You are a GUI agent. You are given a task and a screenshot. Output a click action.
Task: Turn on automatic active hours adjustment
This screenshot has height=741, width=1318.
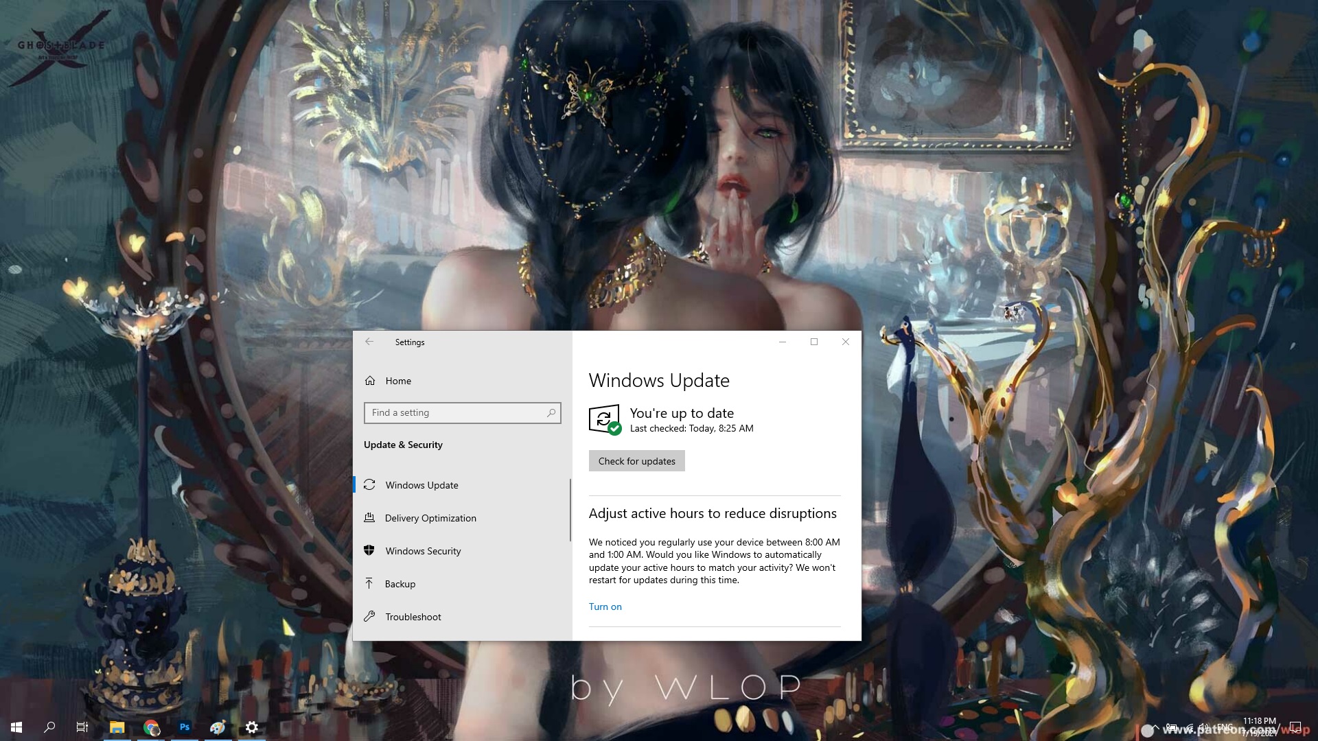[x=605, y=607]
